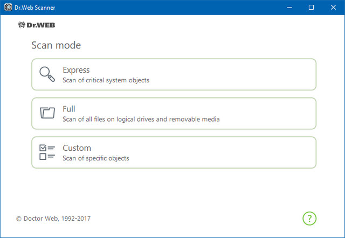Click "Scan of all files on logical drives" description
The width and height of the screenshot is (345, 238).
click(141, 119)
